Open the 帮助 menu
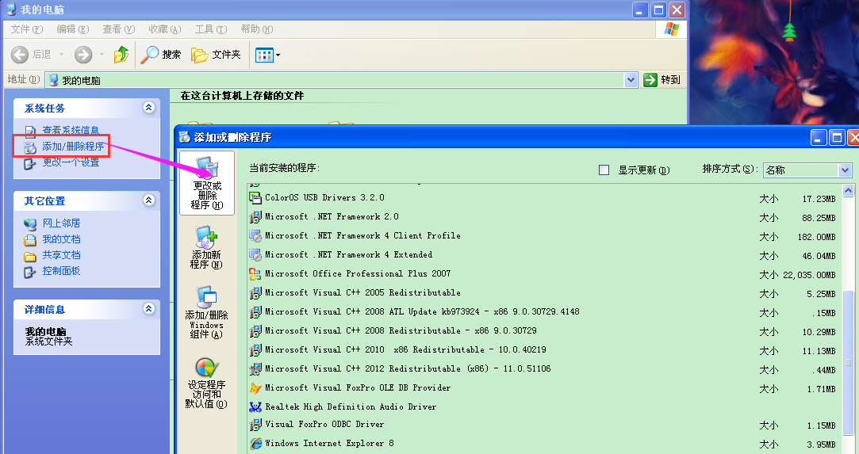The height and width of the screenshot is (454, 859). (x=257, y=29)
